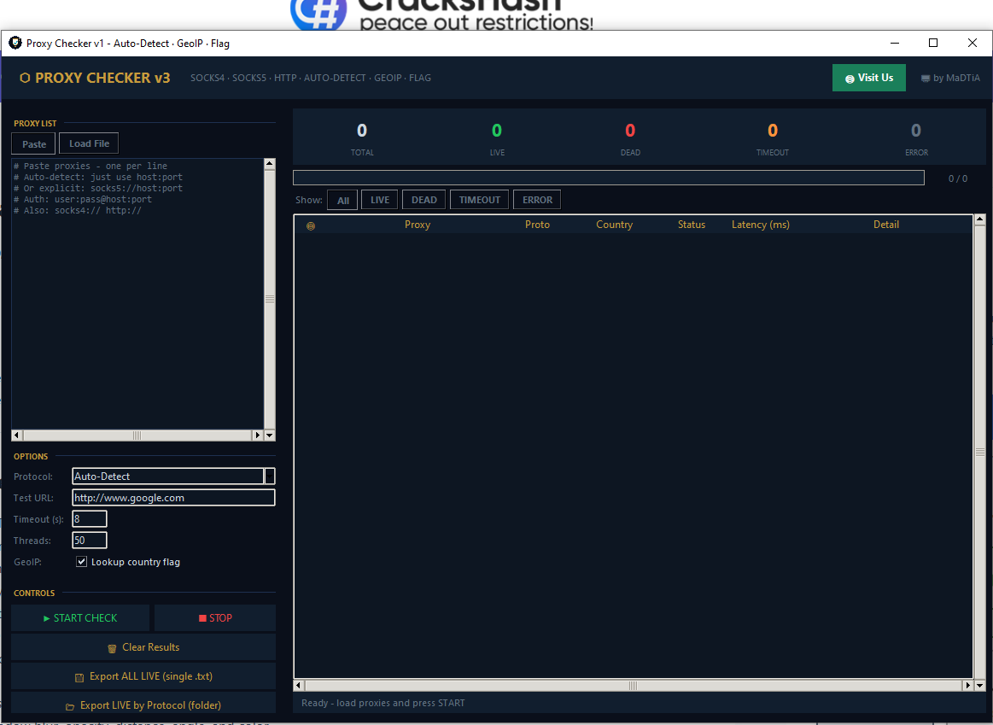Export ALL LIVE to single txt

(143, 676)
